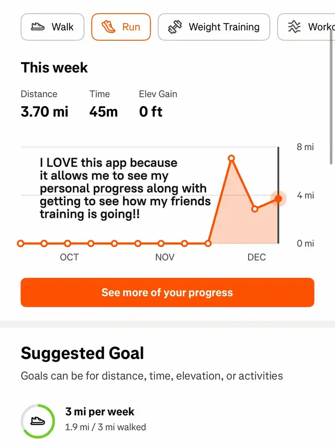The image size is (335, 448).
Task: Tap the Workout waves icon
Action: [295, 27]
